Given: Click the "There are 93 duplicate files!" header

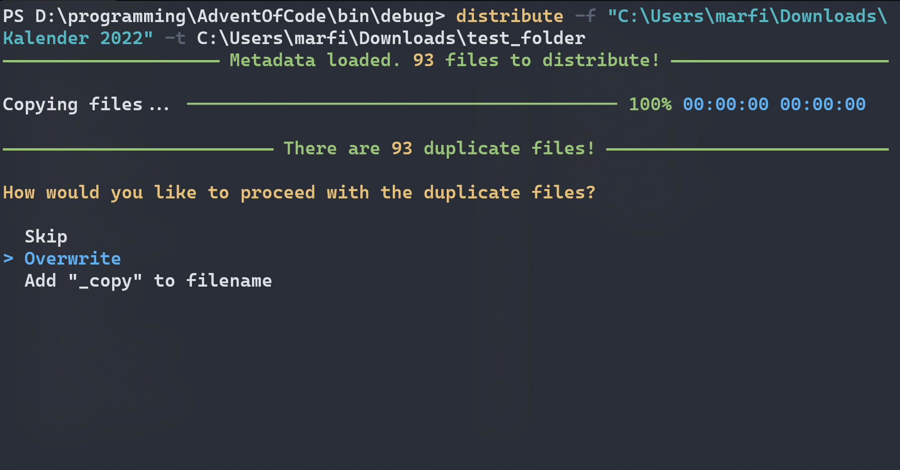Looking at the screenshot, I should pyautogui.click(x=439, y=149).
